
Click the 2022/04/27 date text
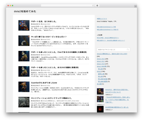click(36, 86)
